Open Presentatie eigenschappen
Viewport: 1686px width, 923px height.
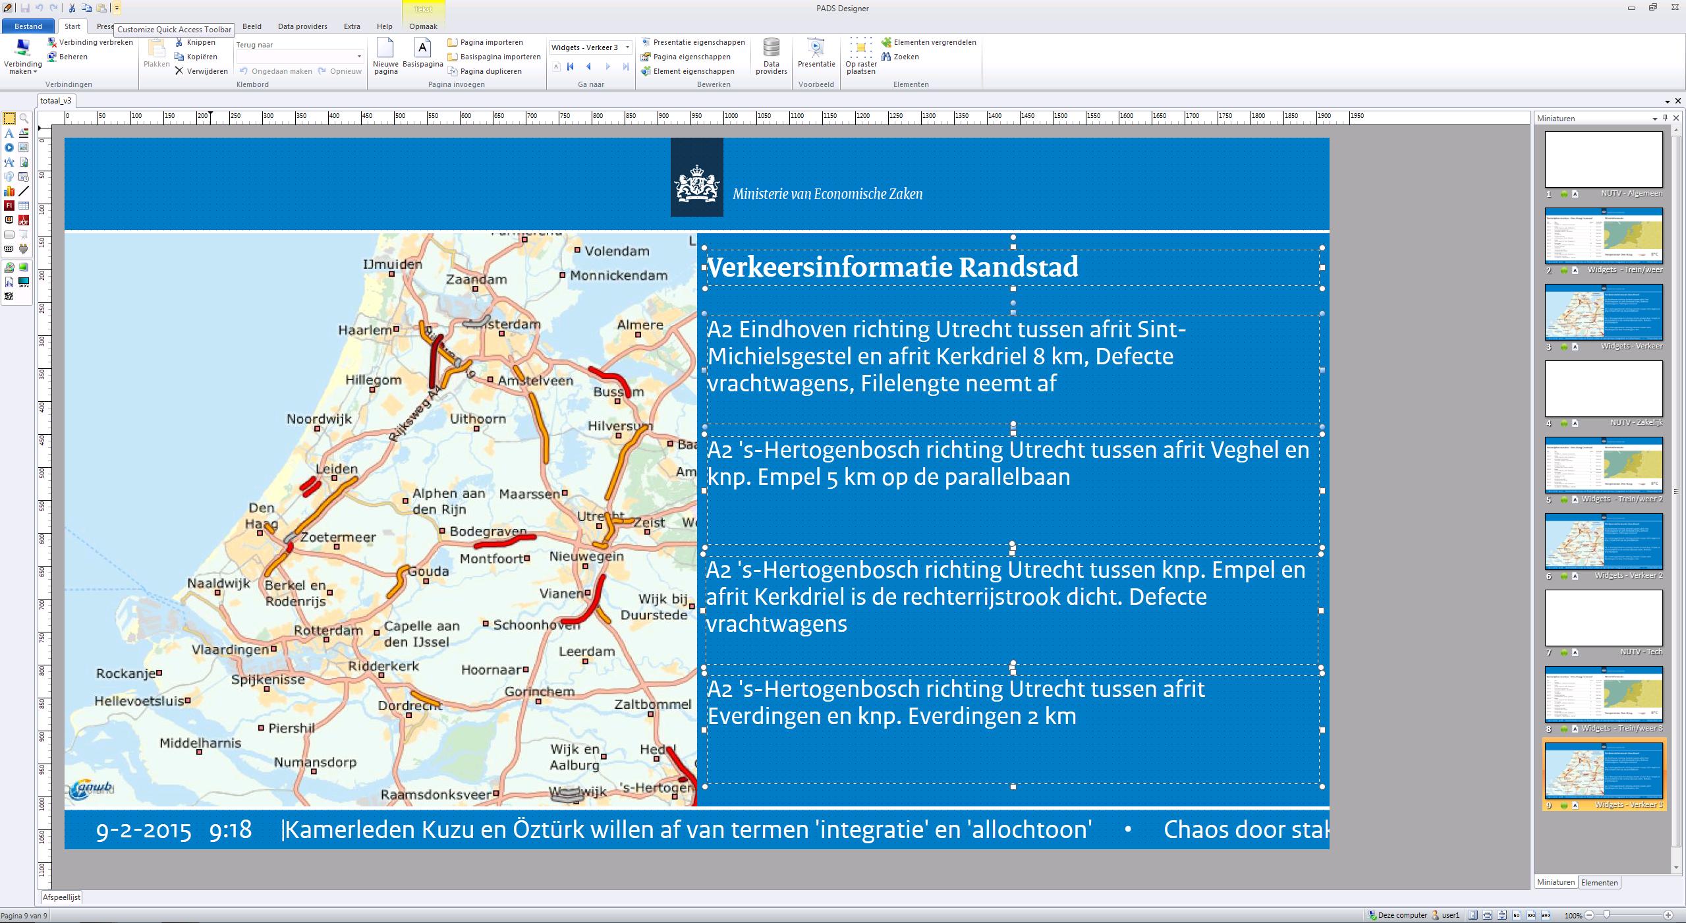(x=693, y=42)
